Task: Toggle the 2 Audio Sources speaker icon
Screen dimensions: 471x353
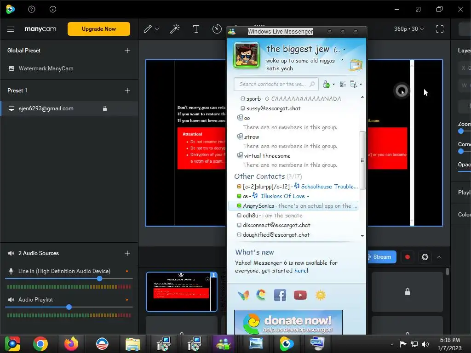Action: click(x=11, y=253)
